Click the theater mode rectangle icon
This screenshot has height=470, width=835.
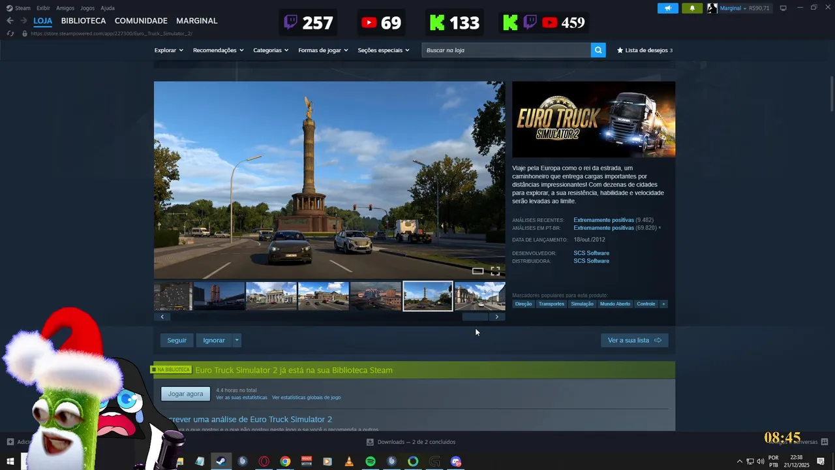click(x=478, y=271)
